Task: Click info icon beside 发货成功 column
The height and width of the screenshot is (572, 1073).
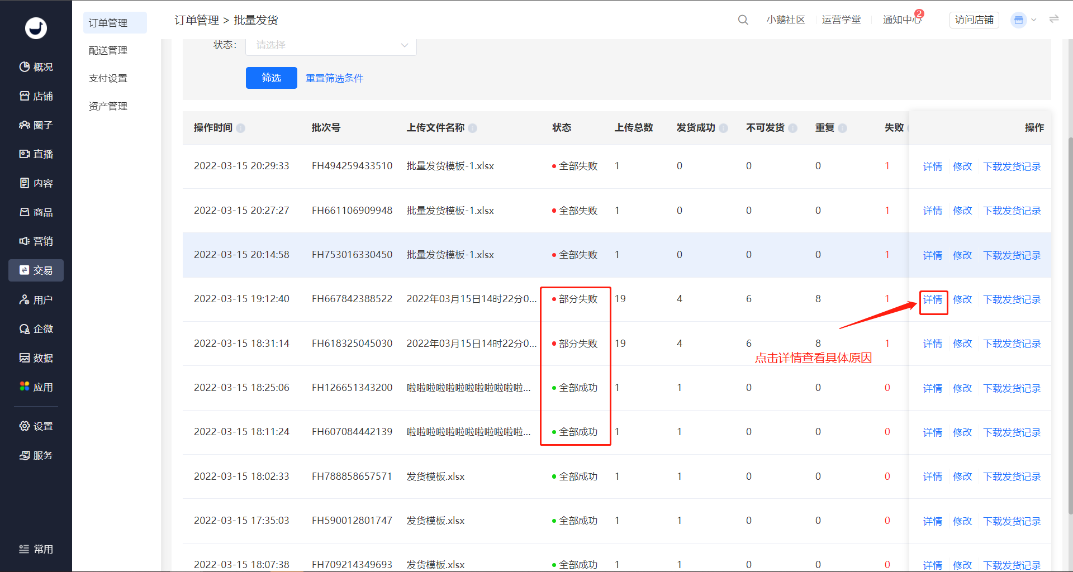Action: point(724,128)
